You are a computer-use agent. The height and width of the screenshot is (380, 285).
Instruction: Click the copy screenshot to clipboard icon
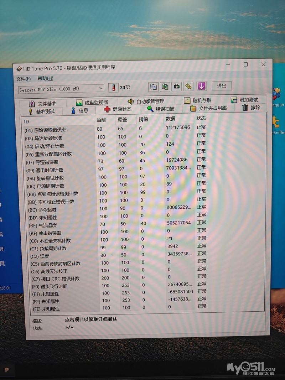165,87
